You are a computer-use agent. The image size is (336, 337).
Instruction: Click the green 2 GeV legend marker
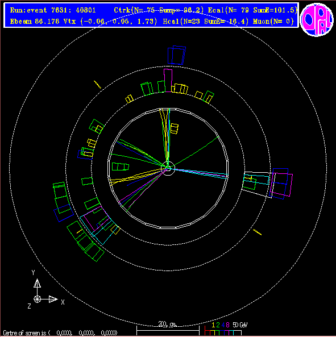(218, 325)
